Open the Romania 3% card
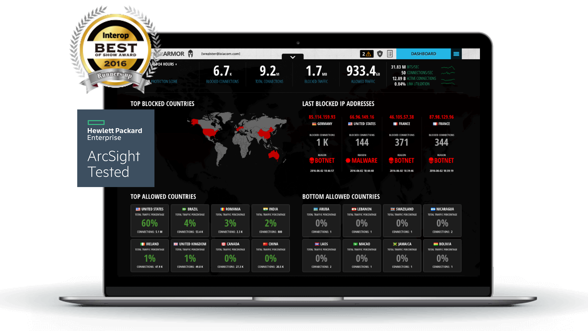 point(230,221)
